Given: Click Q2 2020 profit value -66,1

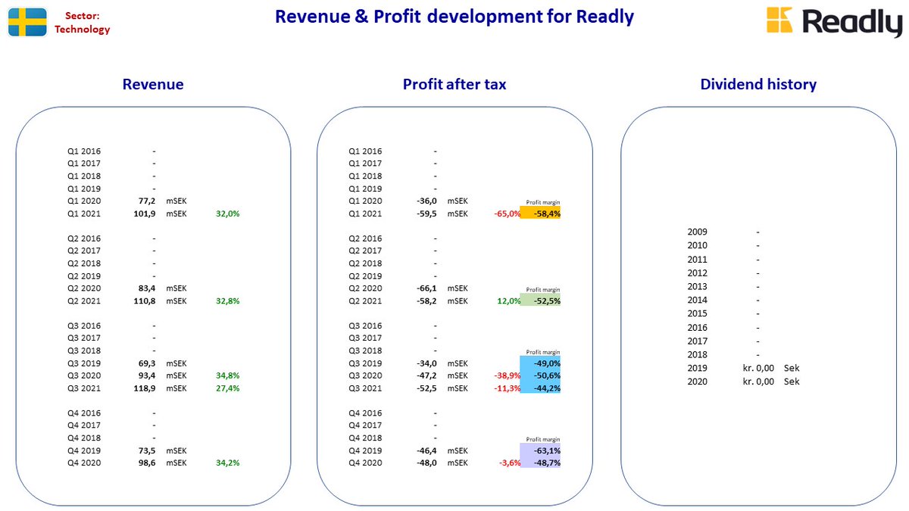Looking at the screenshot, I should coord(426,288).
